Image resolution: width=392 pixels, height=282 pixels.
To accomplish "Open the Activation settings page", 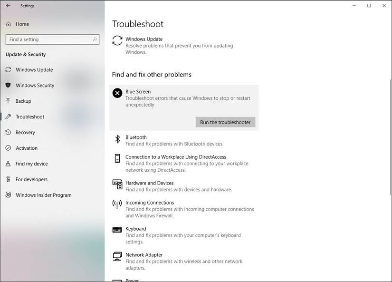I will coord(27,148).
